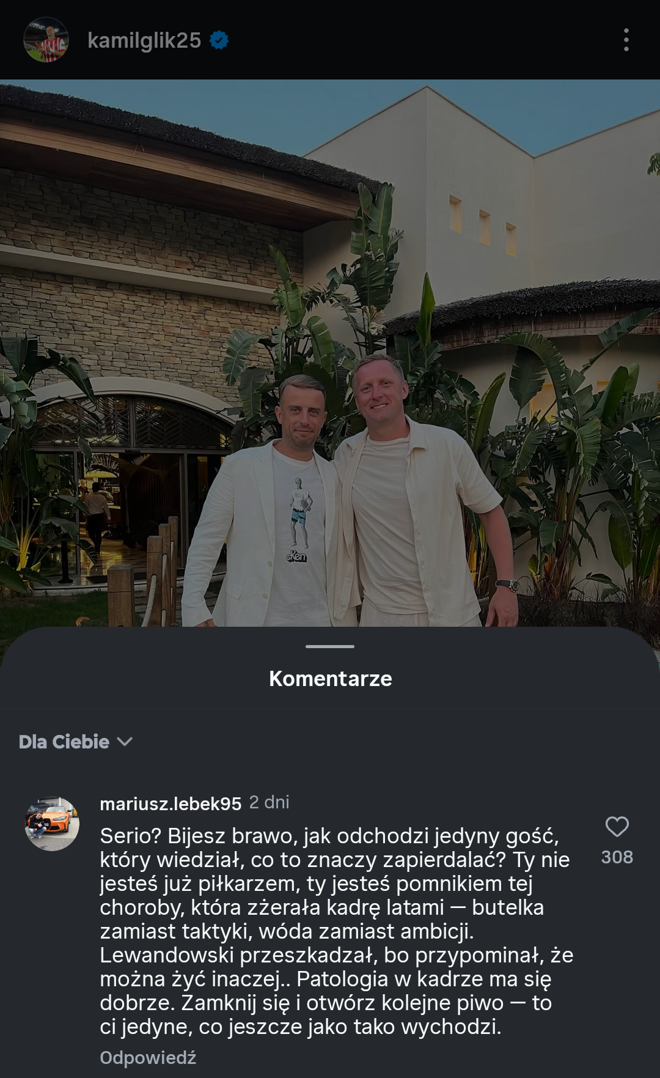Tap the comment text starting with Serio?

pyautogui.click(x=336, y=931)
